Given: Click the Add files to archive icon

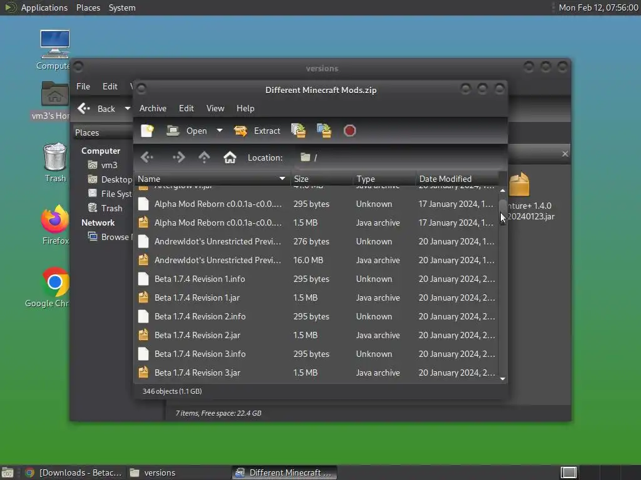Looking at the screenshot, I should coord(299,131).
